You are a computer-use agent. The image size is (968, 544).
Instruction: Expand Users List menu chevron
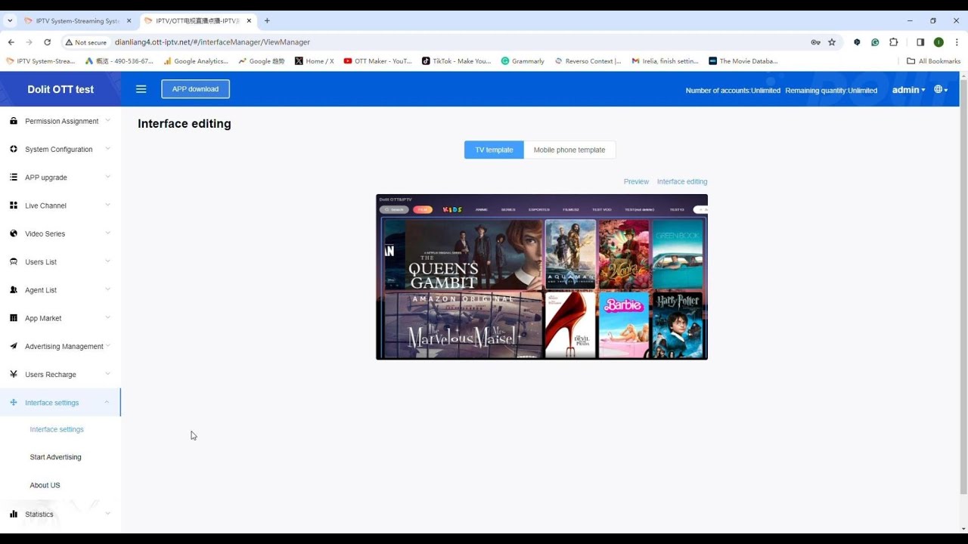107,261
